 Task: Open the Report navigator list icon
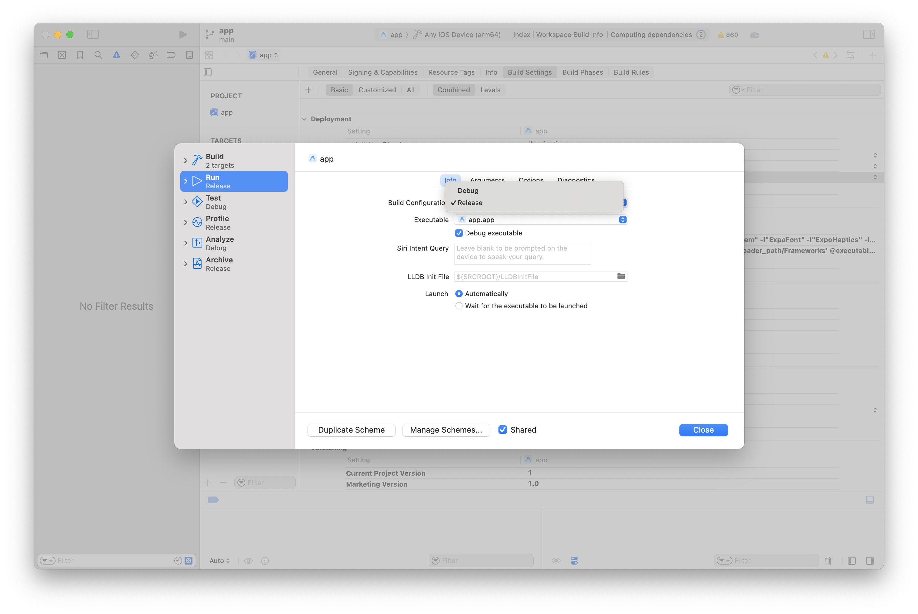click(x=189, y=55)
